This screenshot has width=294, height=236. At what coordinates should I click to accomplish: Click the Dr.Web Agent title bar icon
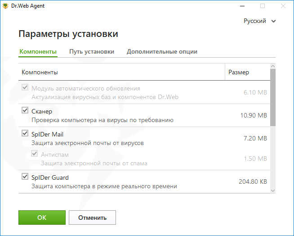(5, 6)
